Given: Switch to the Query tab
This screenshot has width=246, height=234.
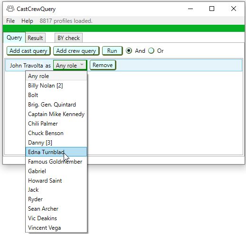Looking at the screenshot, I should (x=14, y=38).
